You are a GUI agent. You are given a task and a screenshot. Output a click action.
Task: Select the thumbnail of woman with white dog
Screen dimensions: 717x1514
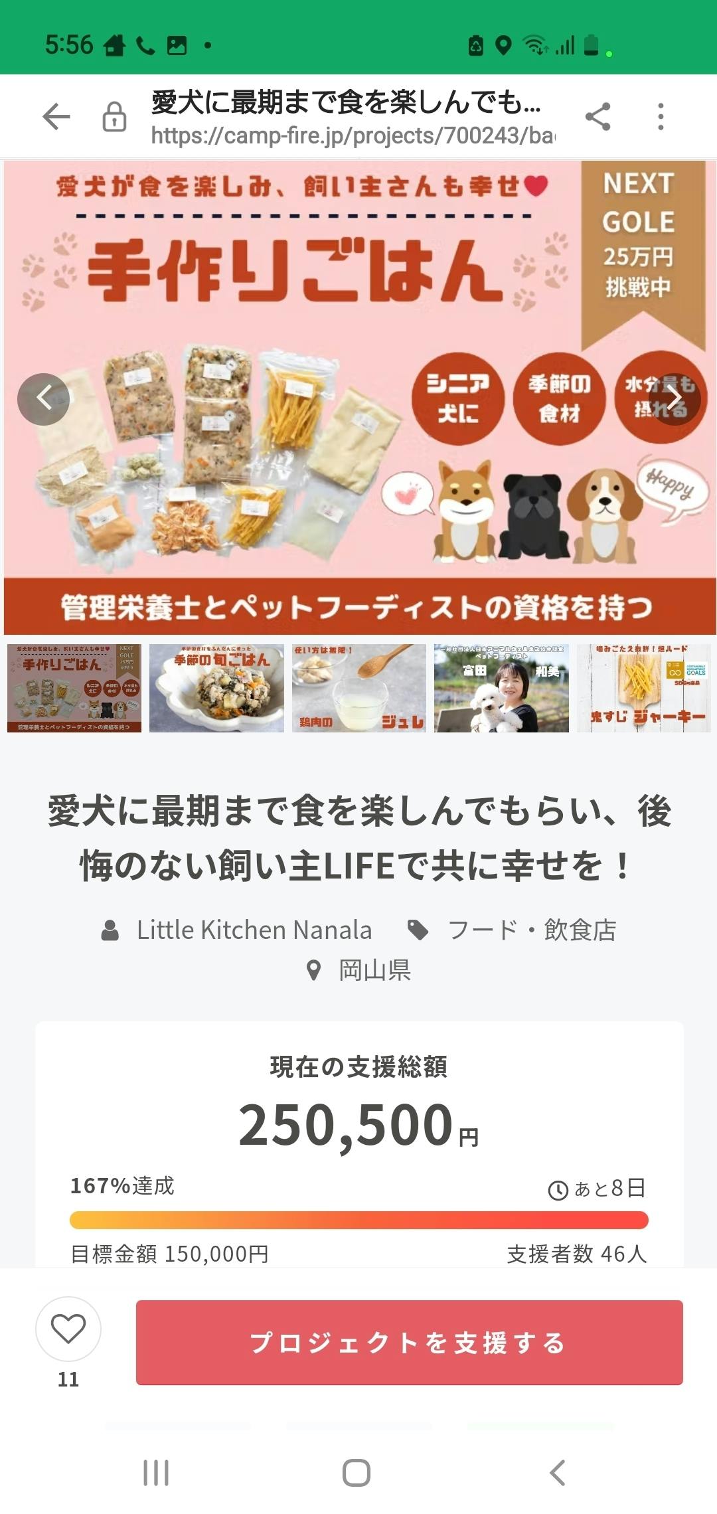click(x=501, y=688)
